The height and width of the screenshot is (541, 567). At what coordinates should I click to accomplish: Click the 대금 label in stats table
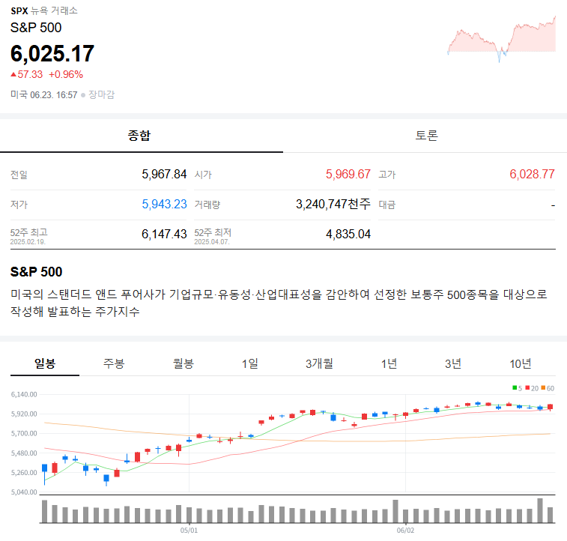tap(387, 205)
